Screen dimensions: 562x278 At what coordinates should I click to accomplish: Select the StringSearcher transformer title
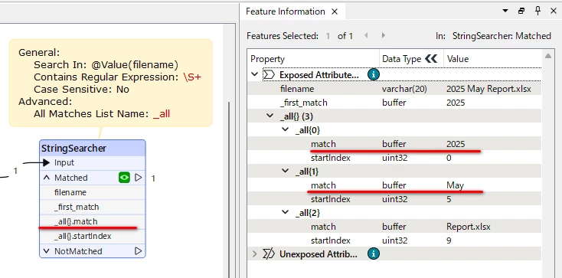74,148
